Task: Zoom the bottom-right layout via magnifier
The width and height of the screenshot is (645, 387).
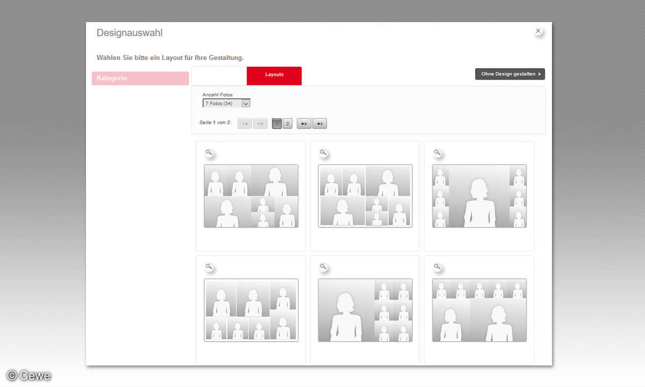Action: (438, 267)
